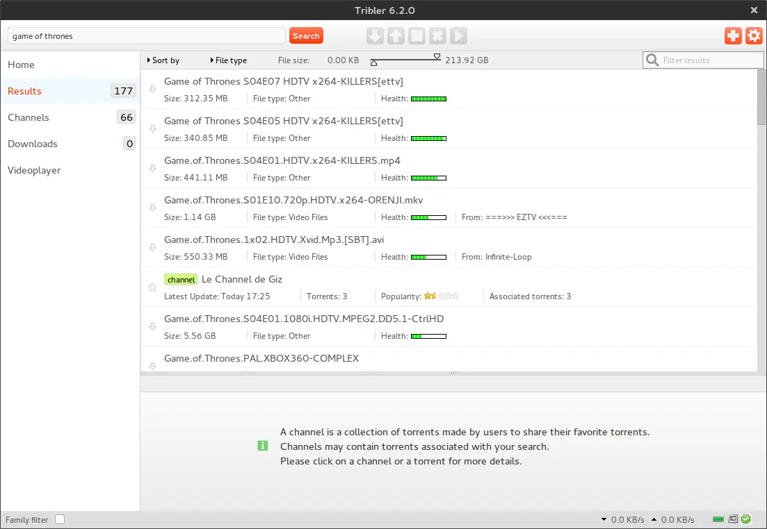The image size is (767, 529).
Task: Click Torrents: 3 text in channel row
Action: coord(327,296)
